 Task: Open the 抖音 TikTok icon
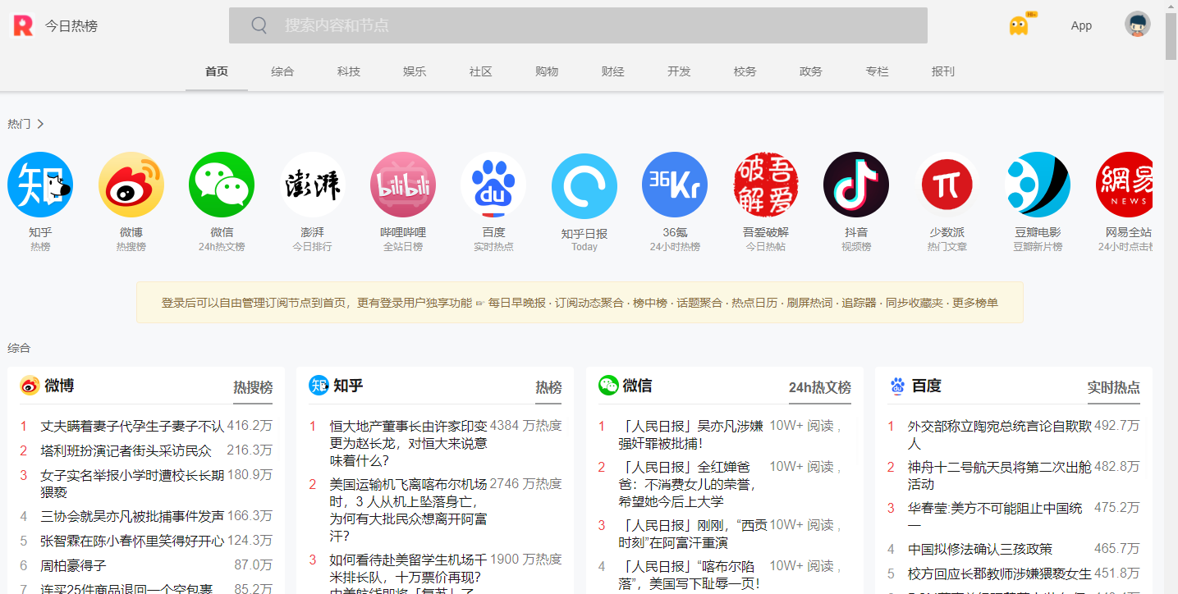(x=856, y=184)
